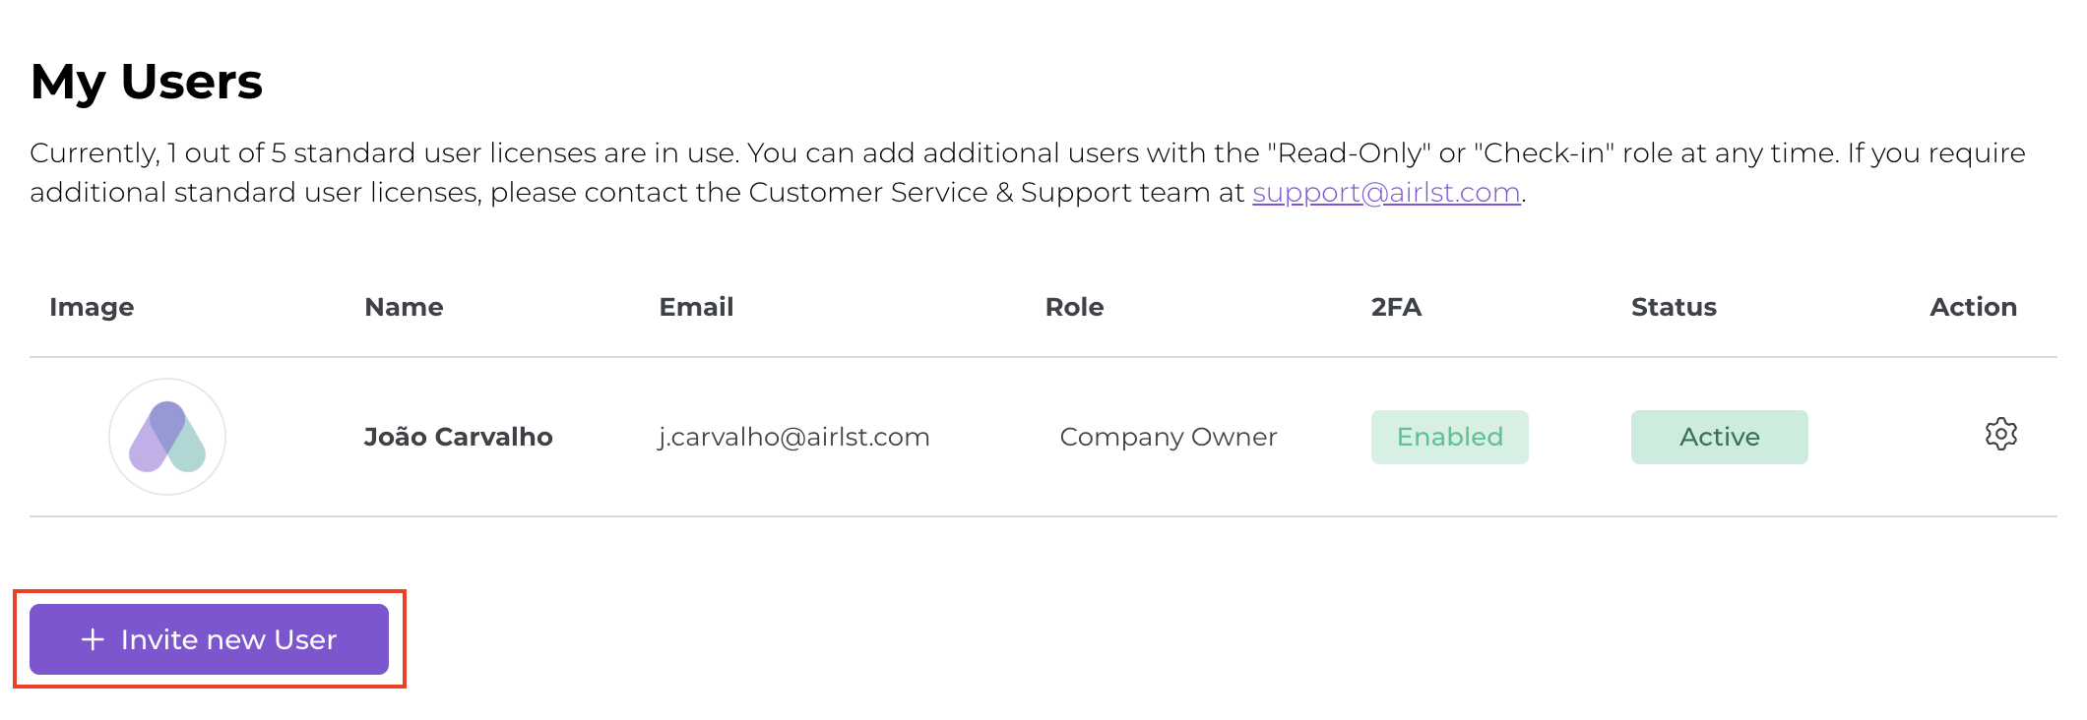2087x720 pixels.
Task: Click the Enabled 2FA badge
Action: point(1449,437)
